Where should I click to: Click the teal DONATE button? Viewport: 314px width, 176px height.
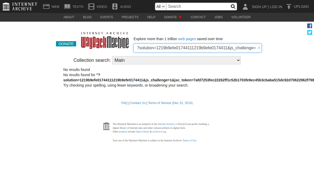coord(66,44)
